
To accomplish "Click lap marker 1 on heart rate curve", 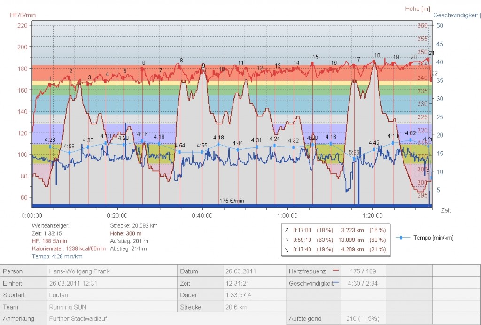I will pyautogui.click(x=50, y=78).
